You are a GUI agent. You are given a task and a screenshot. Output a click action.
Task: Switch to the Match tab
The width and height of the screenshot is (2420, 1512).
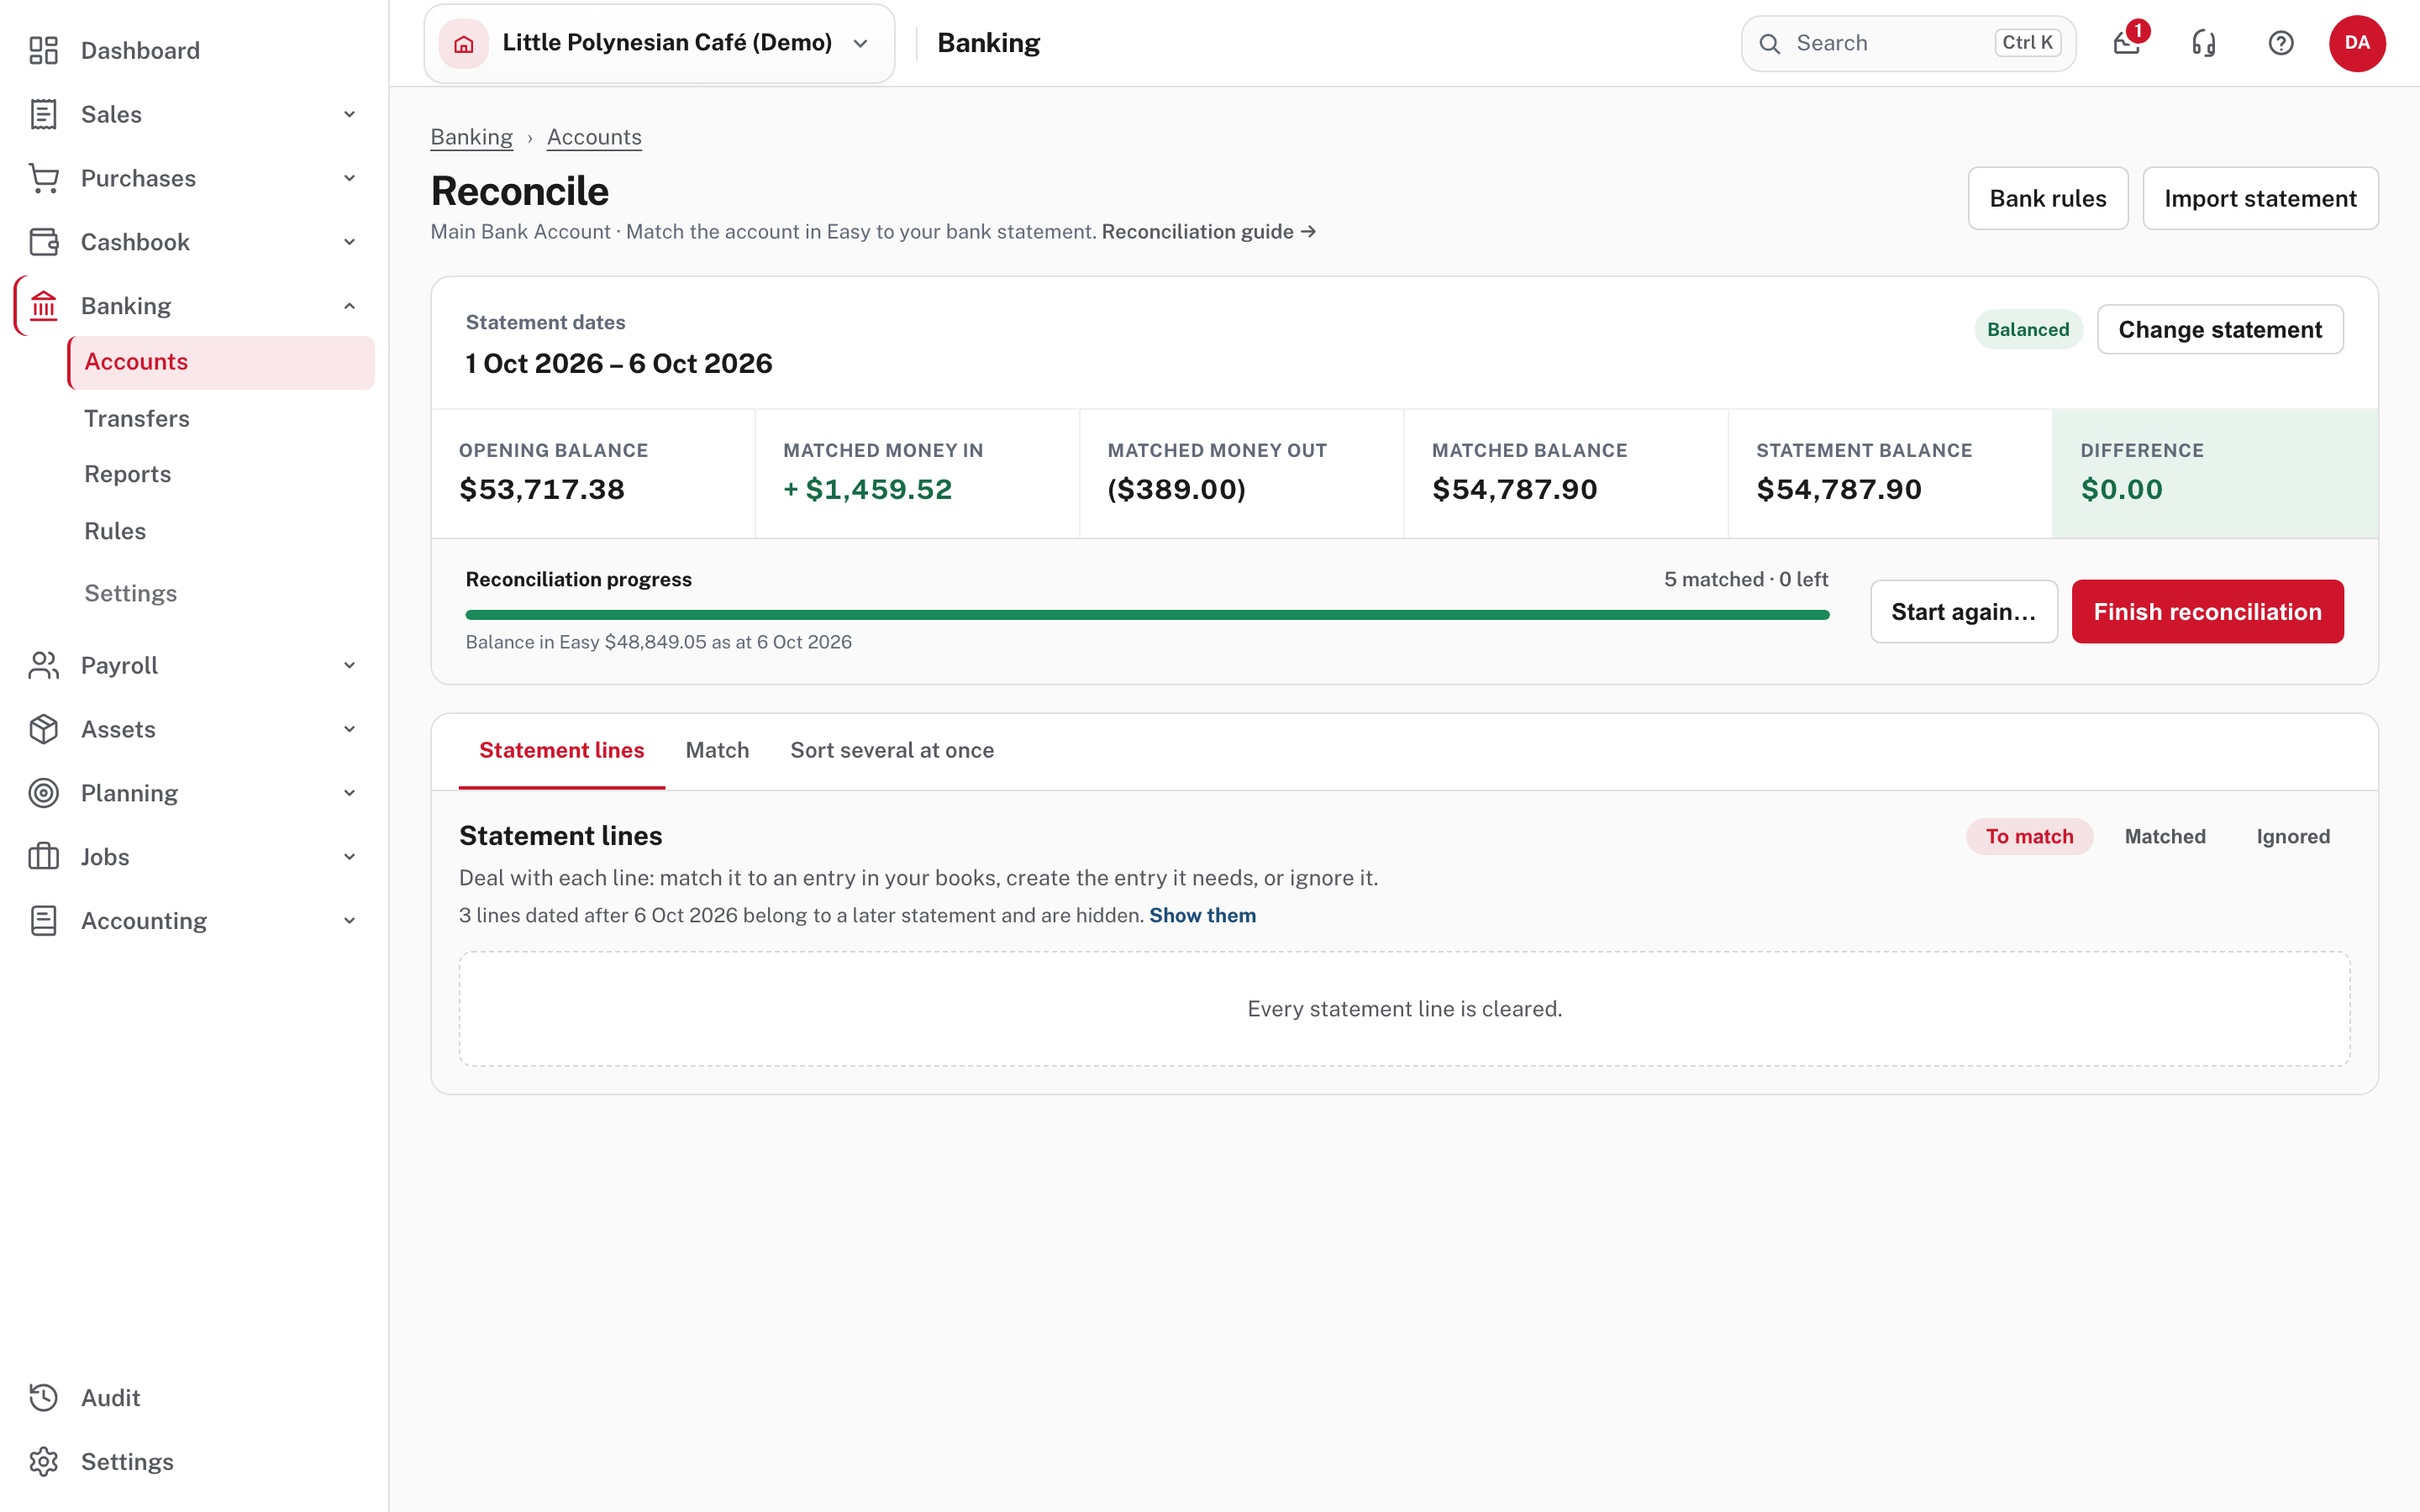pos(717,751)
